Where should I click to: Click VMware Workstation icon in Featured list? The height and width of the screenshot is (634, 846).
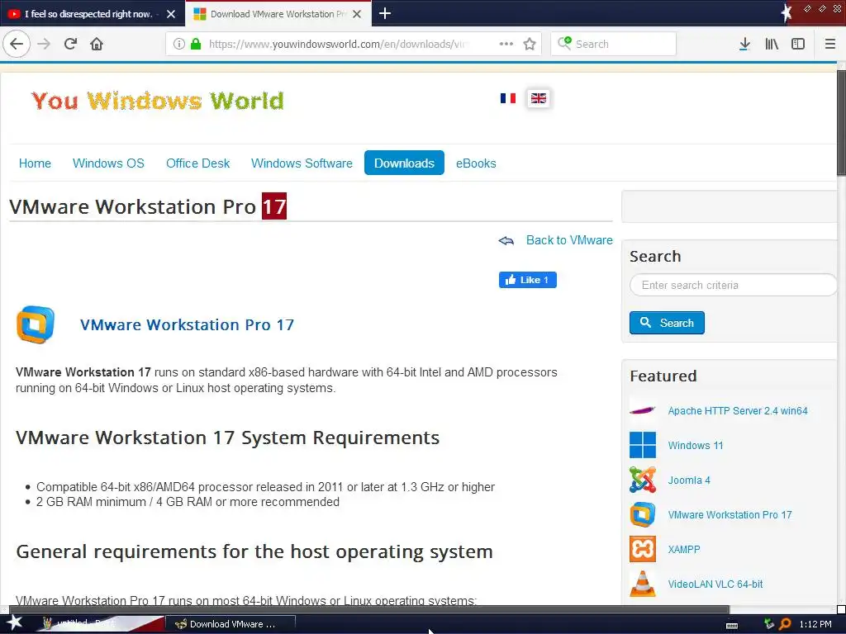click(643, 514)
